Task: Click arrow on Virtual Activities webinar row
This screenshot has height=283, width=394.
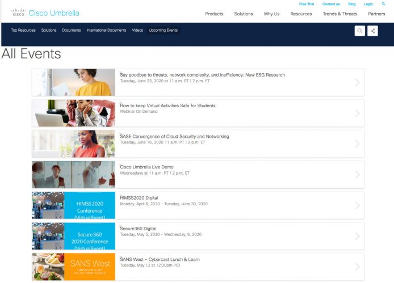Action: 357,113
